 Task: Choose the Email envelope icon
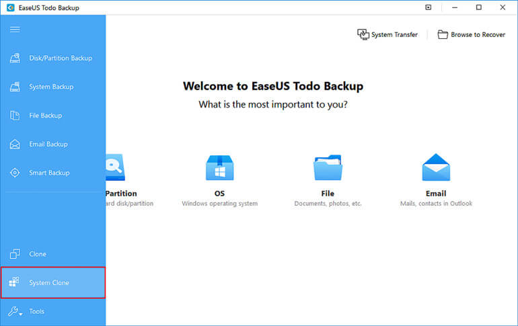point(436,167)
